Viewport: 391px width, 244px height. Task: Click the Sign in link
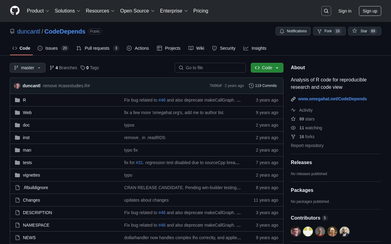point(345,11)
